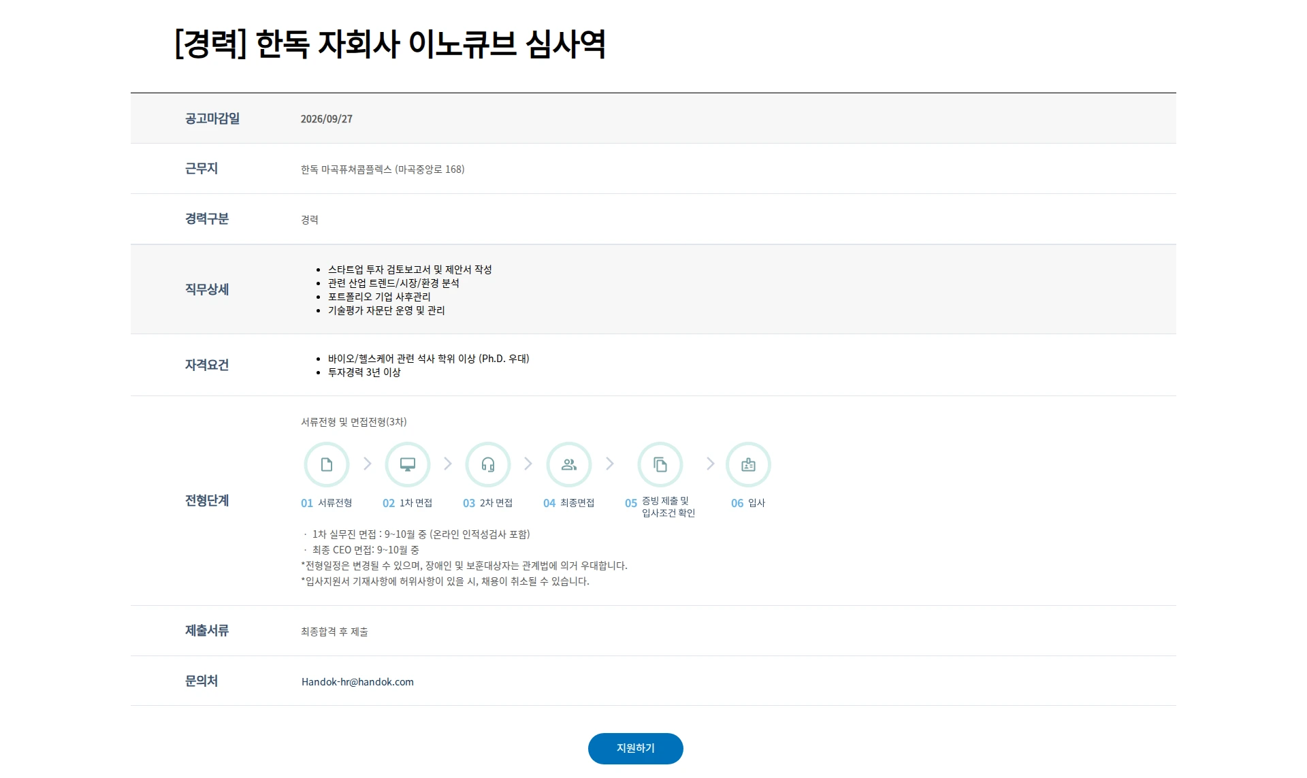Select the bullet 투자경력 3년 이상
1307x778 pixels.
[364, 372]
